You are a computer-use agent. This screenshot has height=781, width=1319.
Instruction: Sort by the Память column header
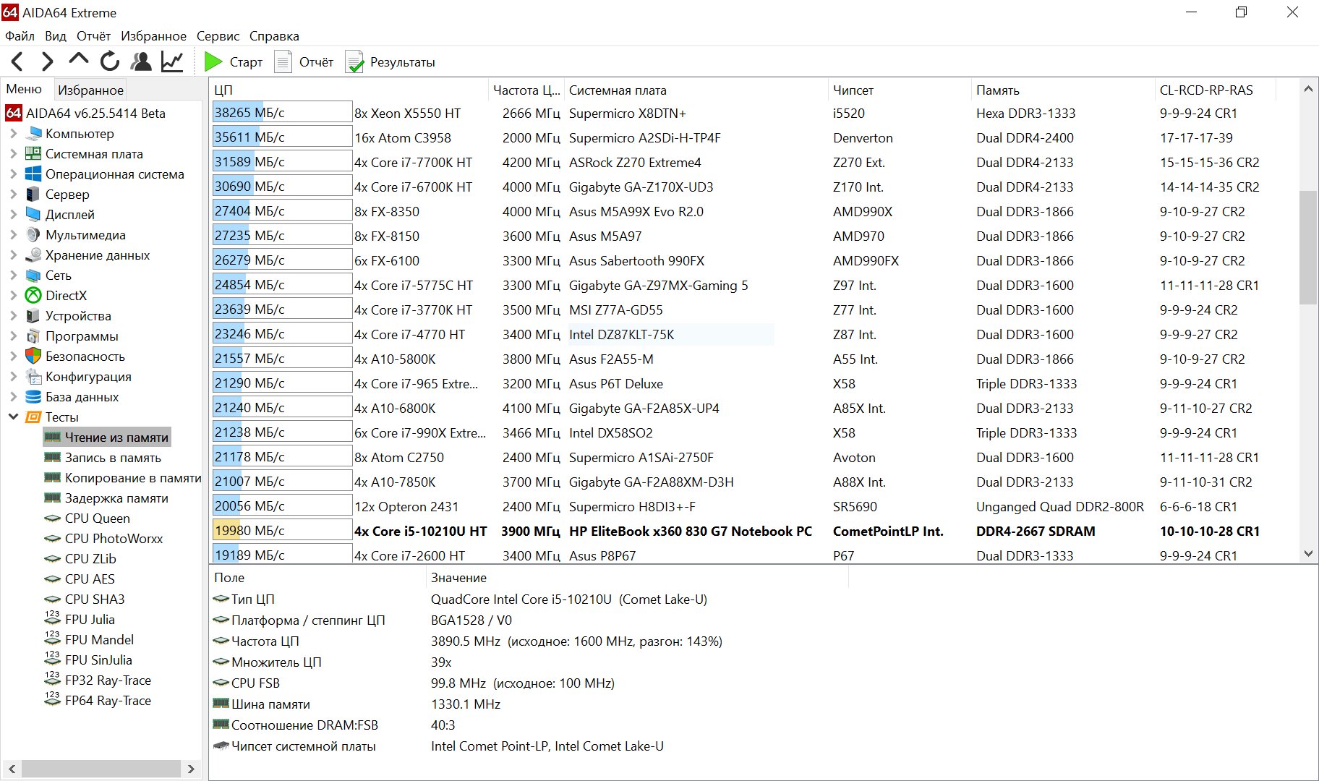tap(1062, 90)
